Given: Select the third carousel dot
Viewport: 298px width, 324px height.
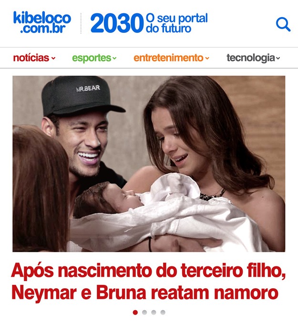Looking at the screenshot, I should point(154,312).
